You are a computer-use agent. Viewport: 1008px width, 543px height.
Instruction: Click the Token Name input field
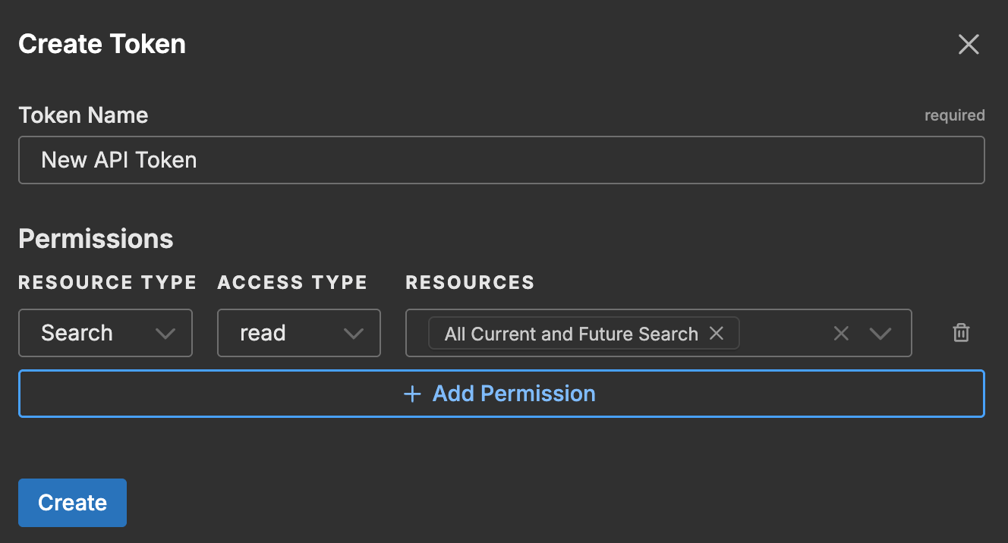pos(501,160)
